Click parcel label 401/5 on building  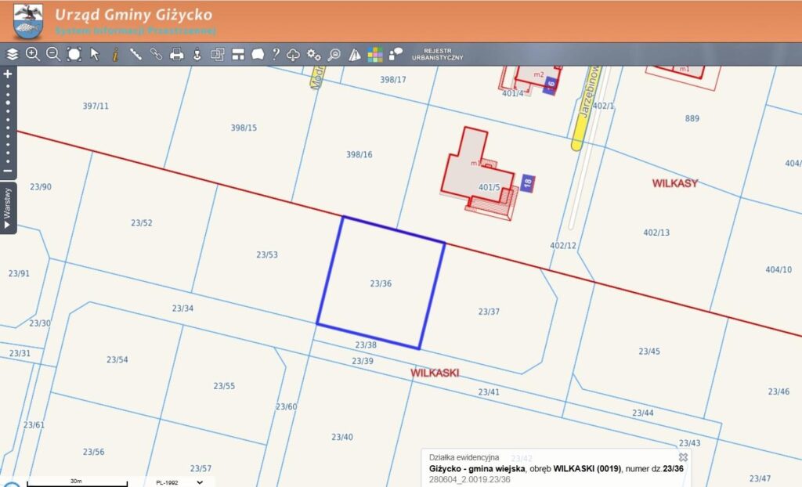pos(489,188)
